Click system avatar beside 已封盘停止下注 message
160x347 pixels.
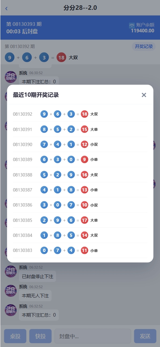(x=11, y=271)
